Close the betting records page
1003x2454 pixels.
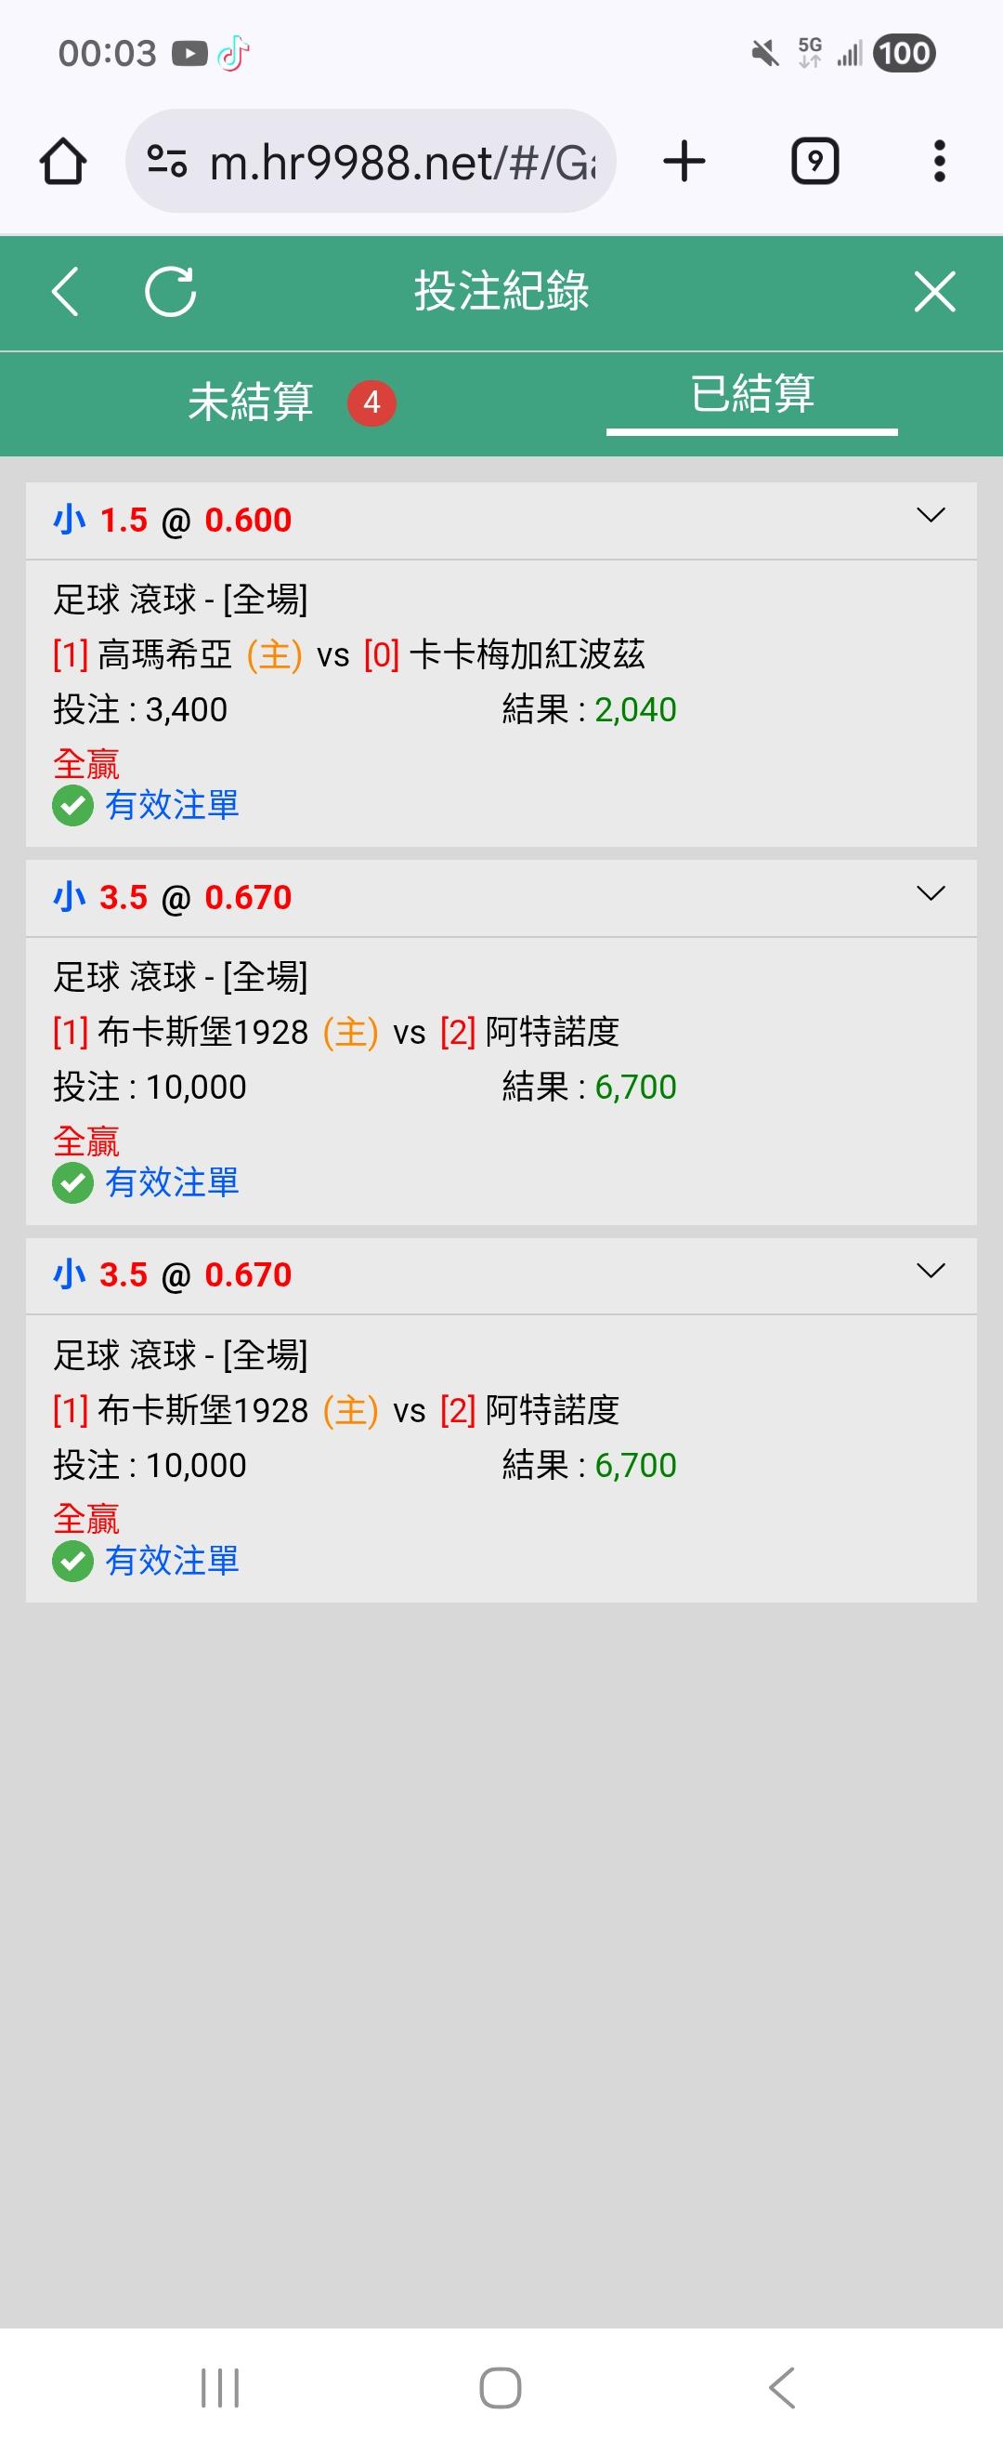tap(934, 291)
